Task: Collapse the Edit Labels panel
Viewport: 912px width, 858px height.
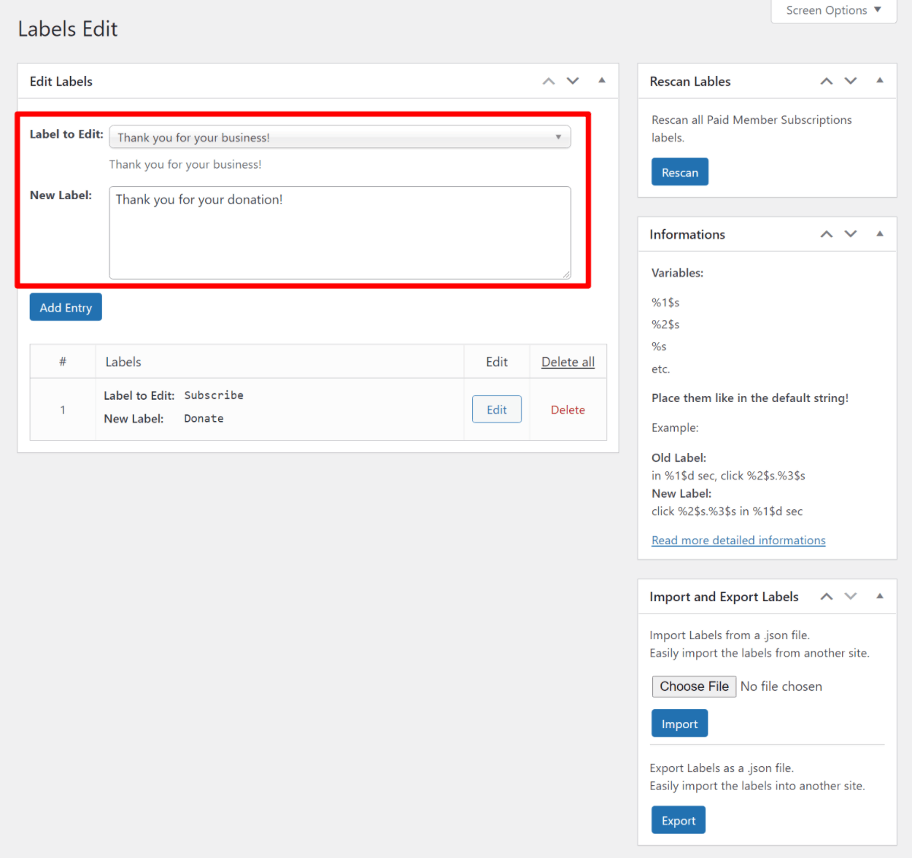Action: [601, 80]
